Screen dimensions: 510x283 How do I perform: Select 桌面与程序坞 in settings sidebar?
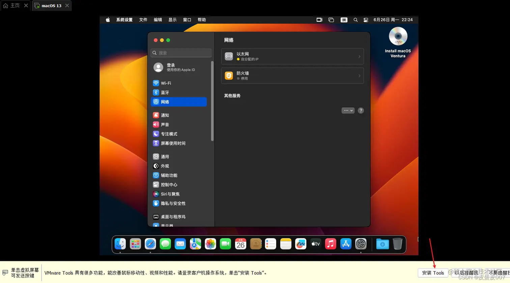point(179,217)
